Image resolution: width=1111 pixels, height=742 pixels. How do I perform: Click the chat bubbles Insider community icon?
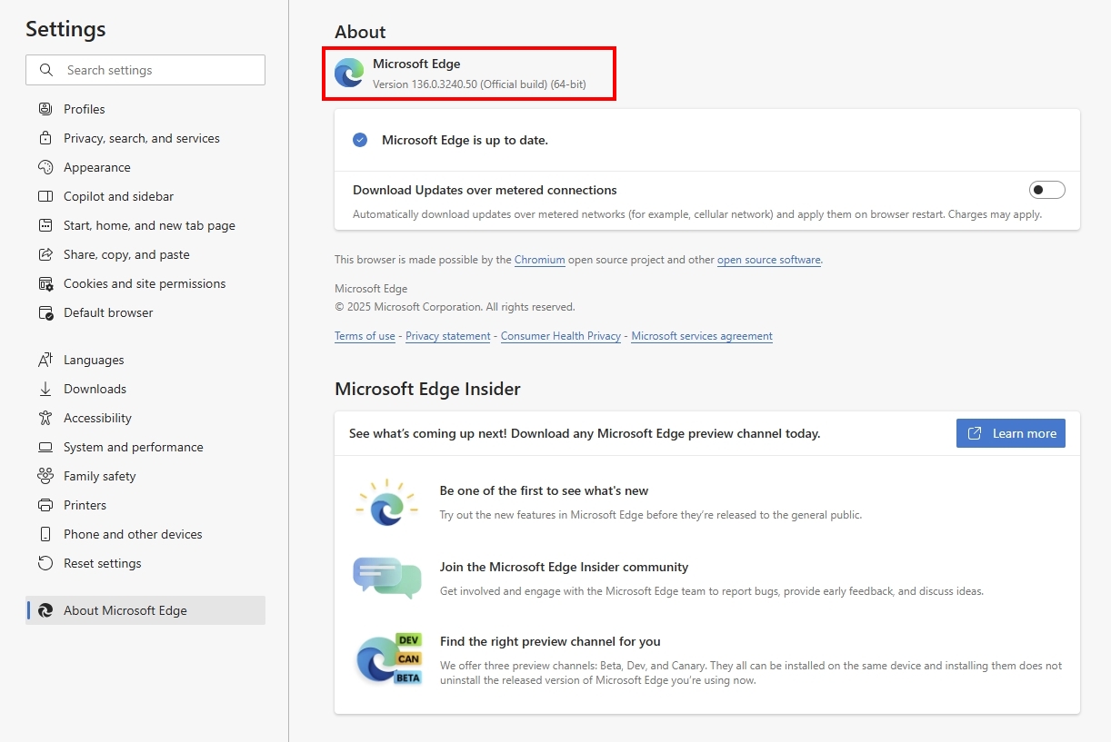(387, 578)
